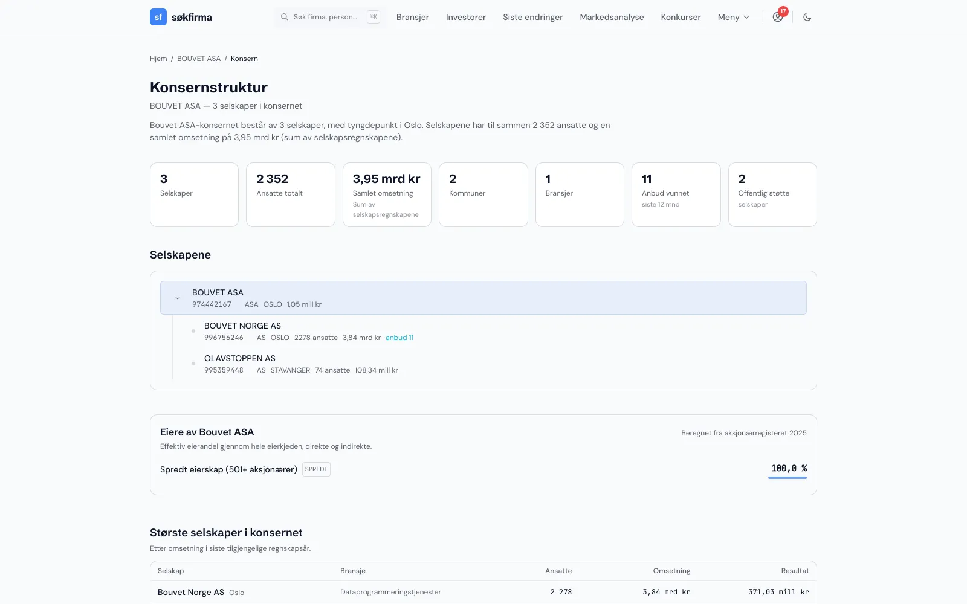This screenshot has width=967, height=604.
Task: Open the user account icon with notification badge
Action: pyautogui.click(x=778, y=17)
